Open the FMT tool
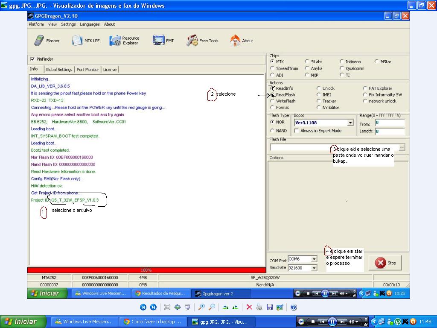The width and height of the screenshot is (437, 328). (x=163, y=41)
